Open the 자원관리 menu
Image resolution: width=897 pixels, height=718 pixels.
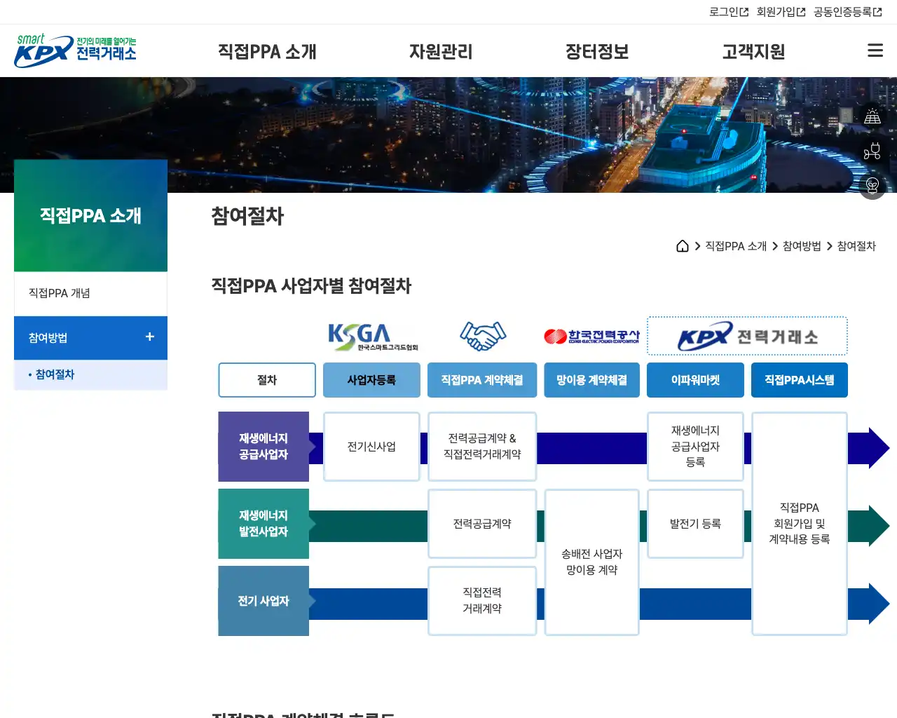coord(441,51)
